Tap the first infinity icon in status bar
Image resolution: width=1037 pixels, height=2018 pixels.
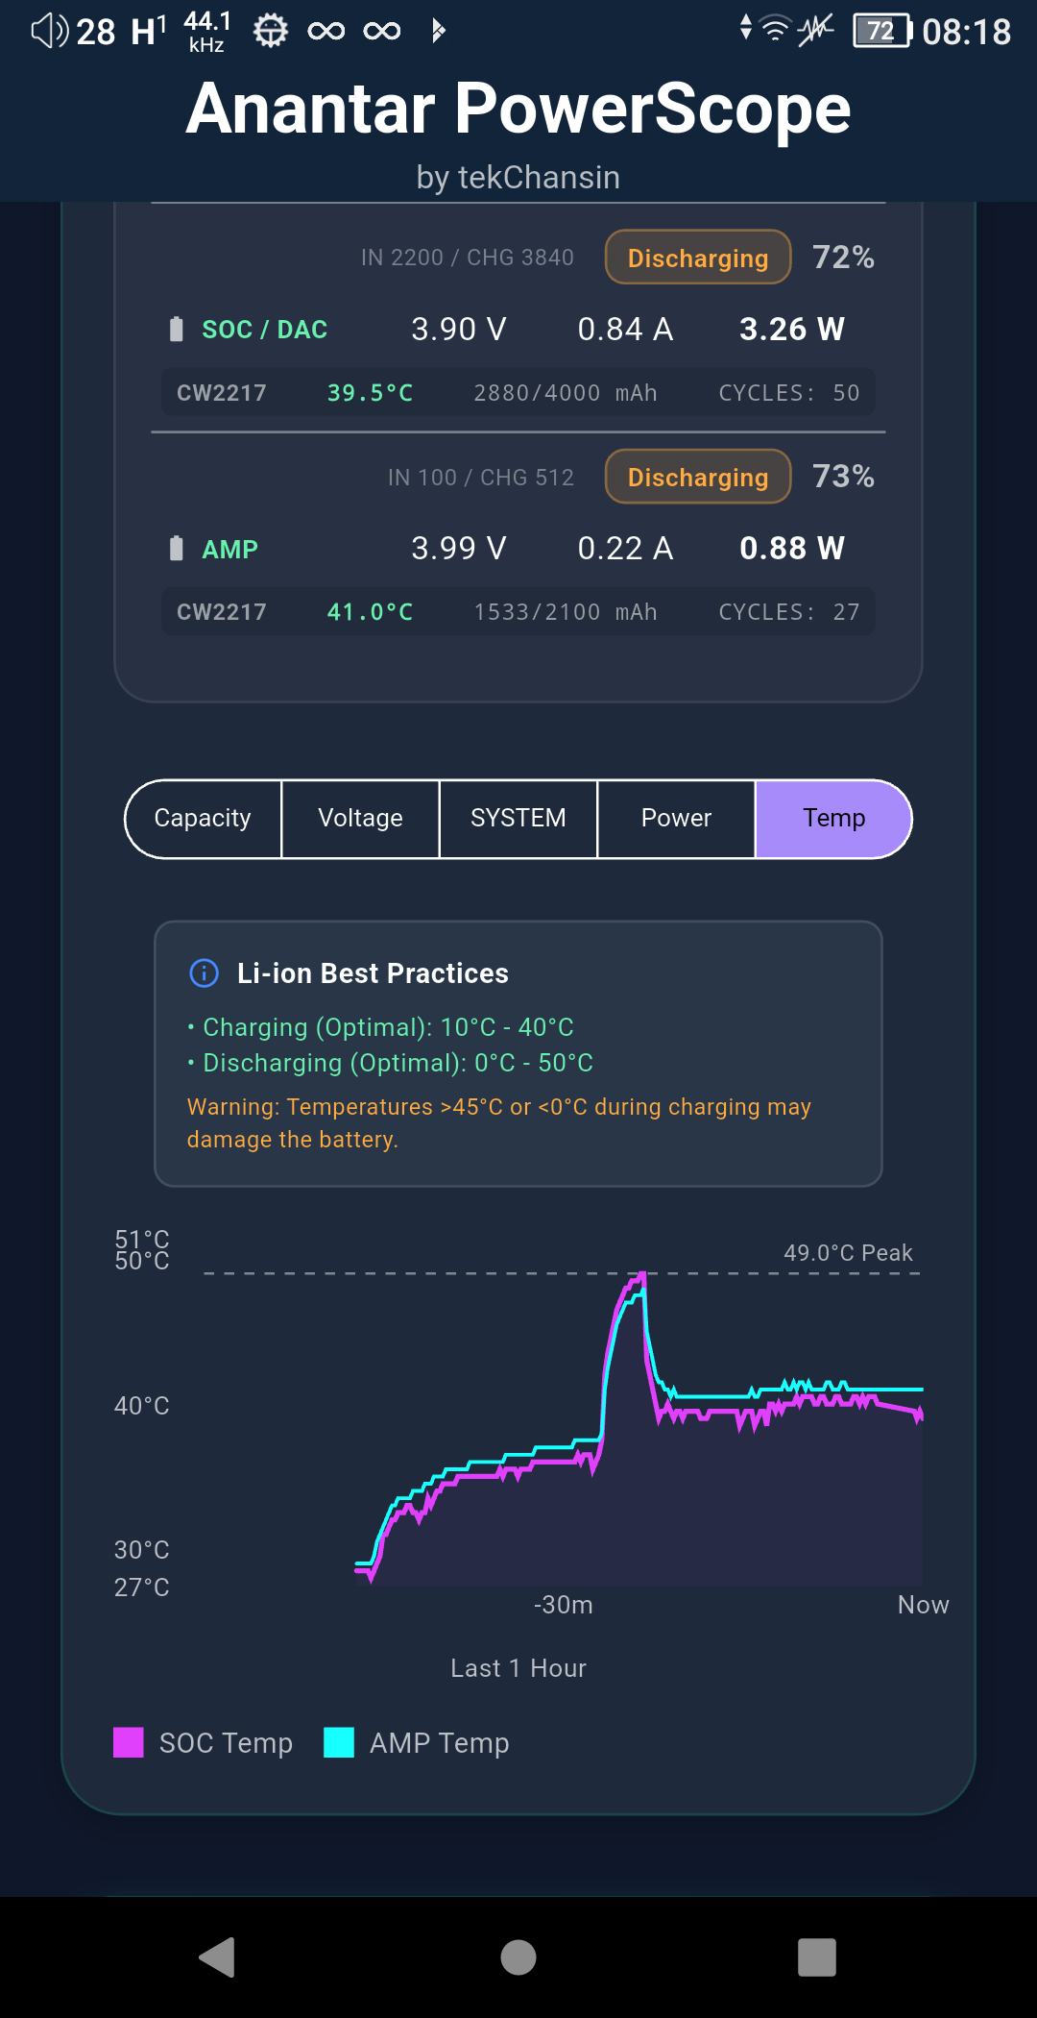[x=327, y=30]
